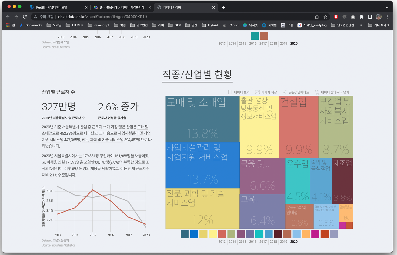Select 2013 in the industry treemap's year selector
Viewport: 397px width, 255px height.
pyautogui.click(x=222, y=242)
